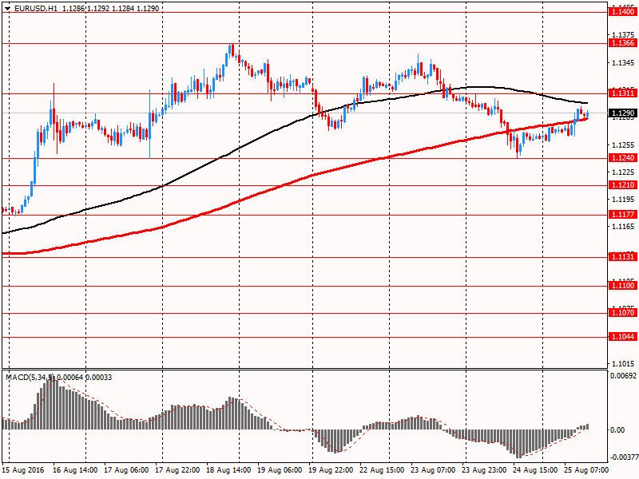Click the 19 Aug 22:00 time label
The image size is (639, 479).
click(x=331, y=470)
